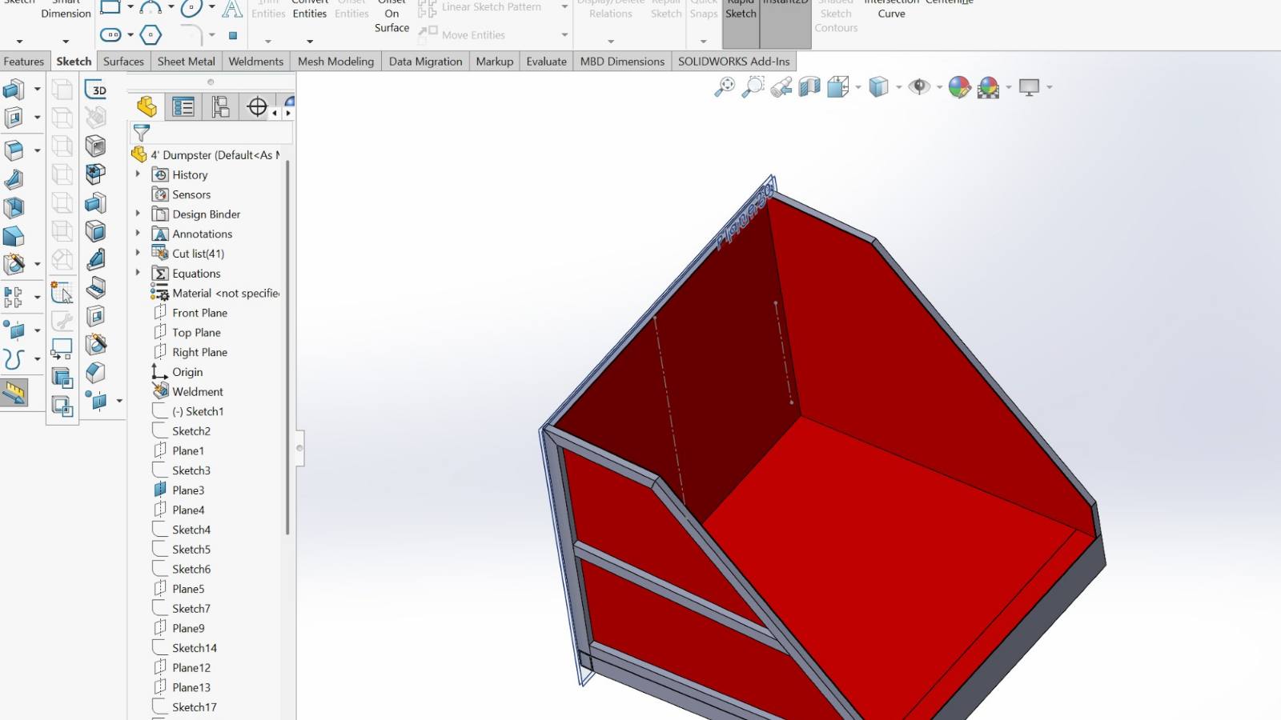Image resolution: width=1281 pixels, height=720 pixels.
Task: Select the measure ruler tool icon
Action: tap(14, 393)
